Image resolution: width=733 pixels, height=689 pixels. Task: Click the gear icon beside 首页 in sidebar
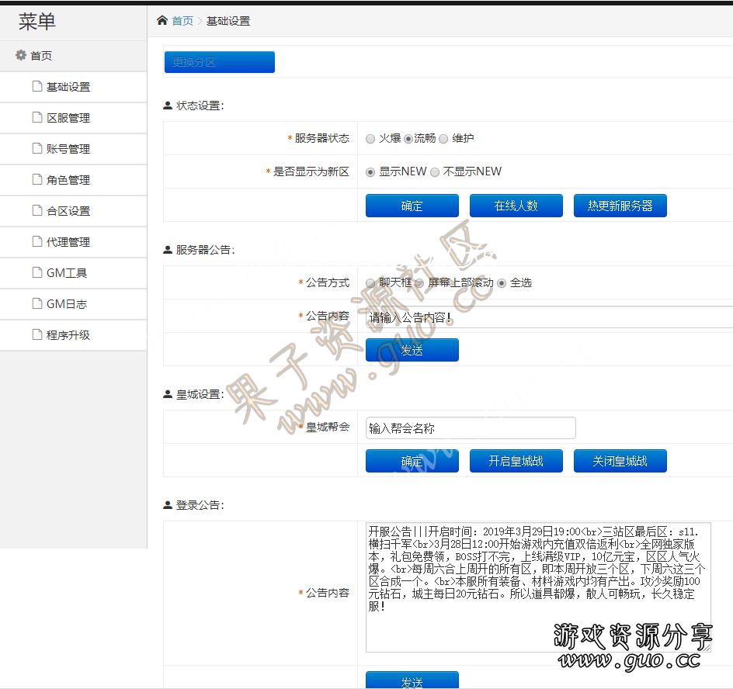pos(21,55)
